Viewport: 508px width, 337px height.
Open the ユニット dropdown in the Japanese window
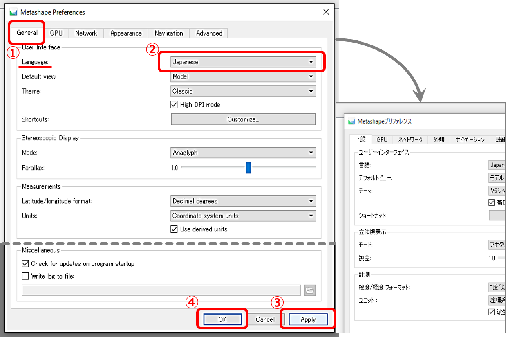click(497, 300)
